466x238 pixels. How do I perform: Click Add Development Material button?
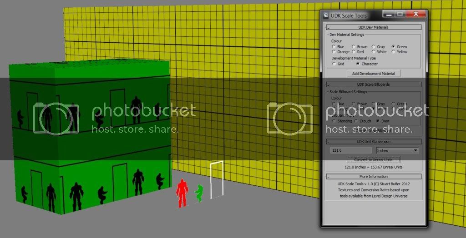click(373, 74)
